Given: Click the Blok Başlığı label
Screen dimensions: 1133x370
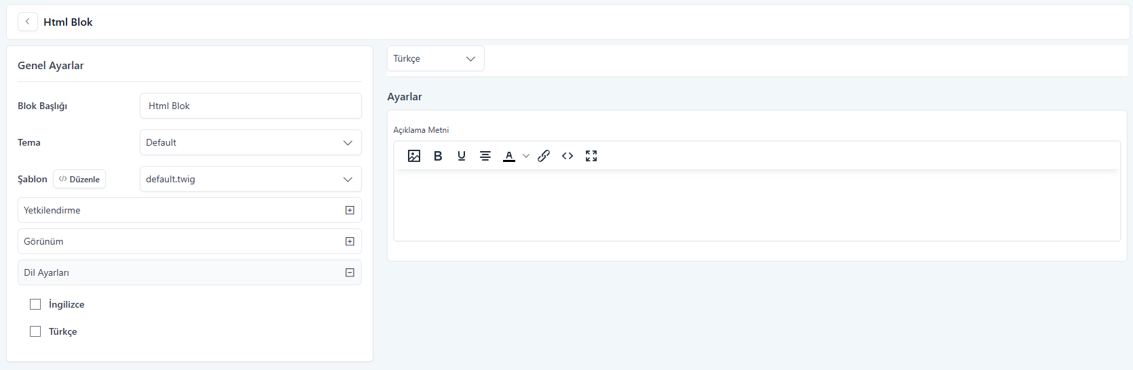Looking at the screenshot, I should (42, 106).
